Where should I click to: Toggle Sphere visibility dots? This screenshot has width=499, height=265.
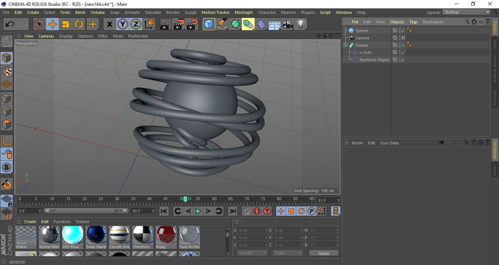tap(399, 31)
